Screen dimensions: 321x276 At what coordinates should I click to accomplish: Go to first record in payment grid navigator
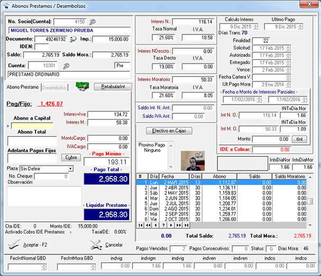140,225
